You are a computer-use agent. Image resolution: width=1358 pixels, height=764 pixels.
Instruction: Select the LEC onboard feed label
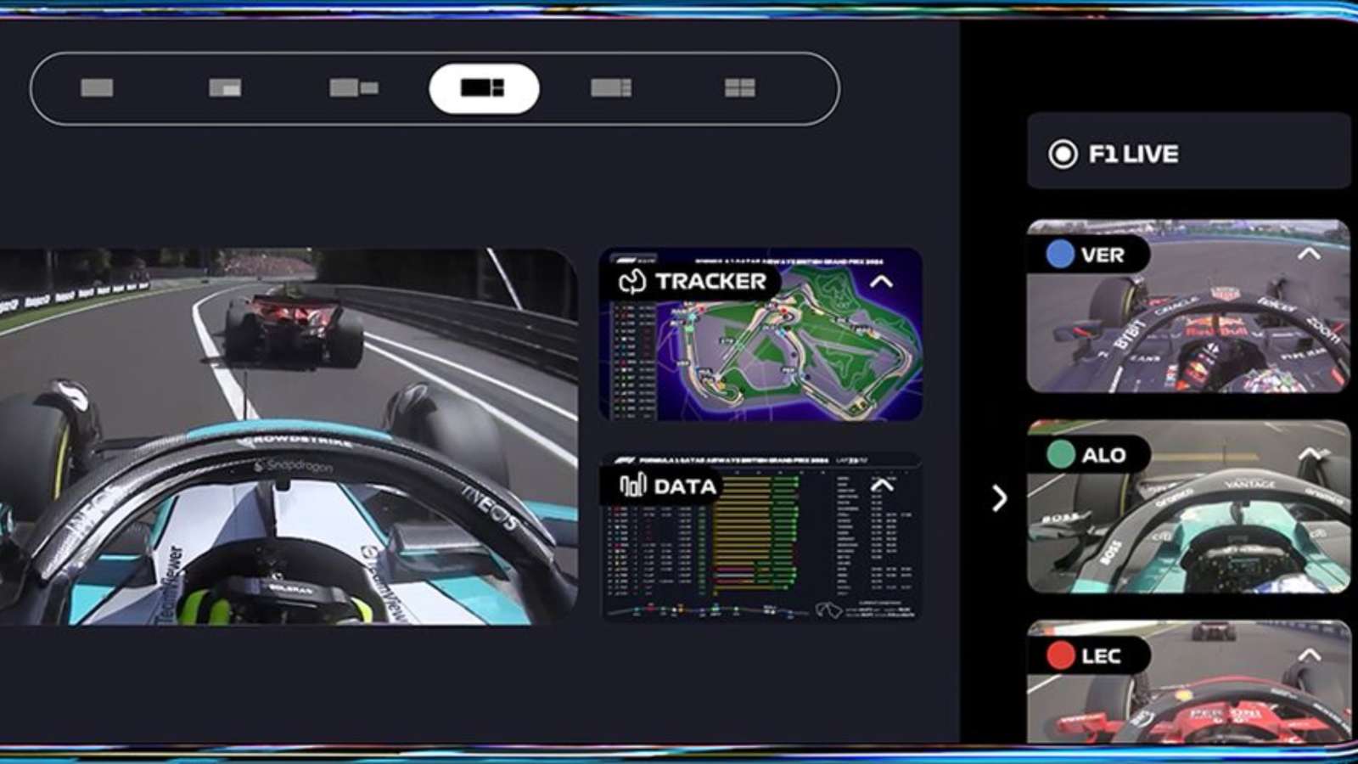pos(1101,656)
